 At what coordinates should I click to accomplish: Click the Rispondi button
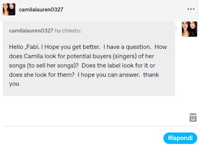click(180, 138)
